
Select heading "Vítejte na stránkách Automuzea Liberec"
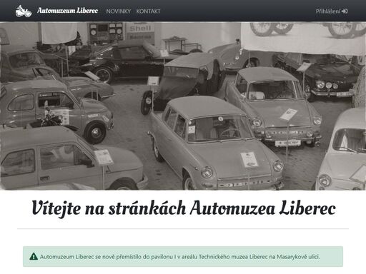pyautogui.click(x=184, y=208)
